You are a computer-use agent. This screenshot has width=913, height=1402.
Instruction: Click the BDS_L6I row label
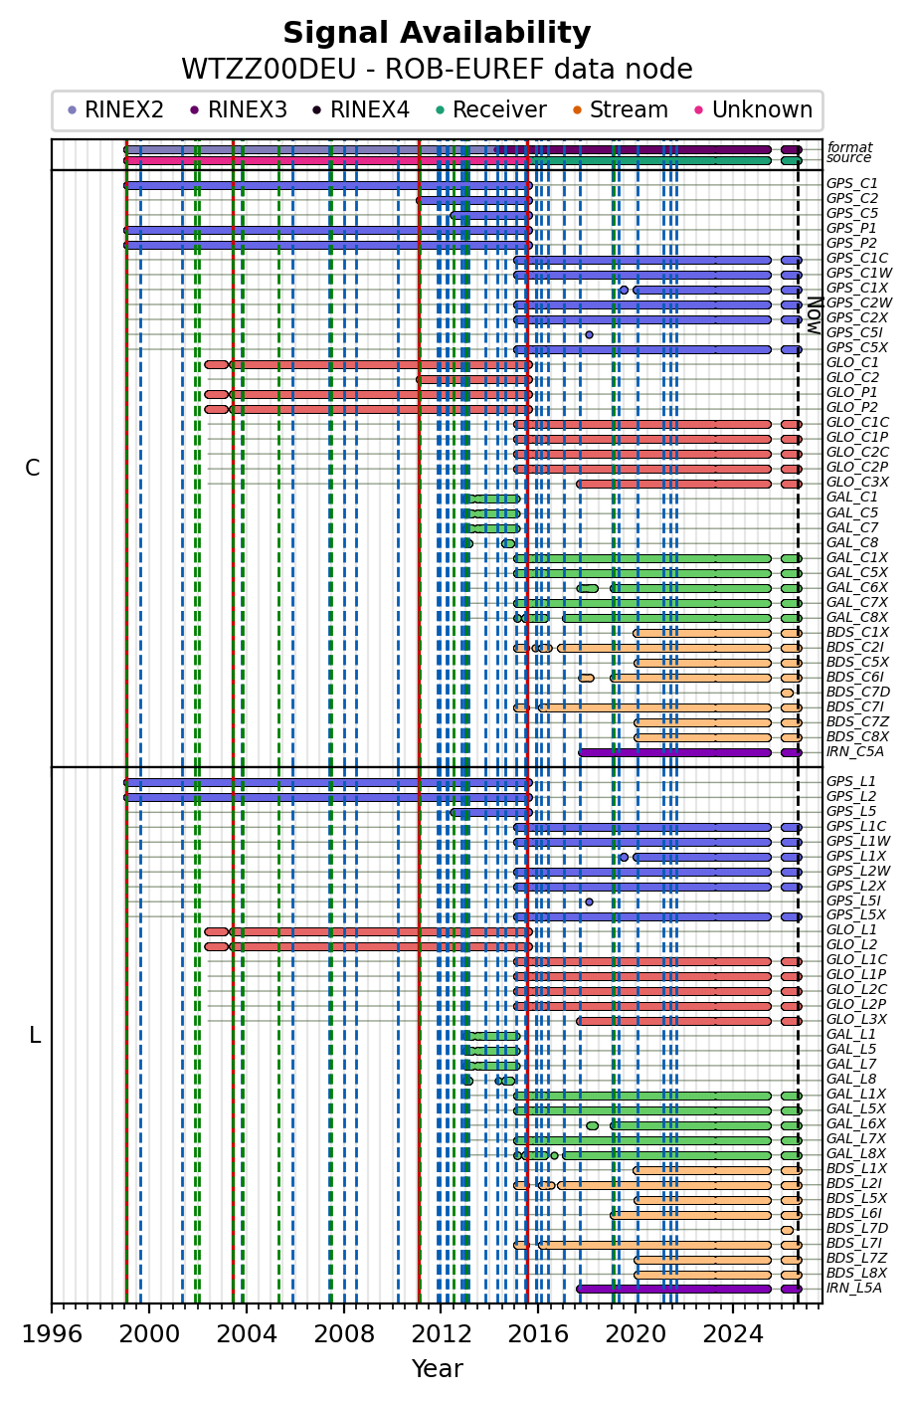pos(853,1214)
